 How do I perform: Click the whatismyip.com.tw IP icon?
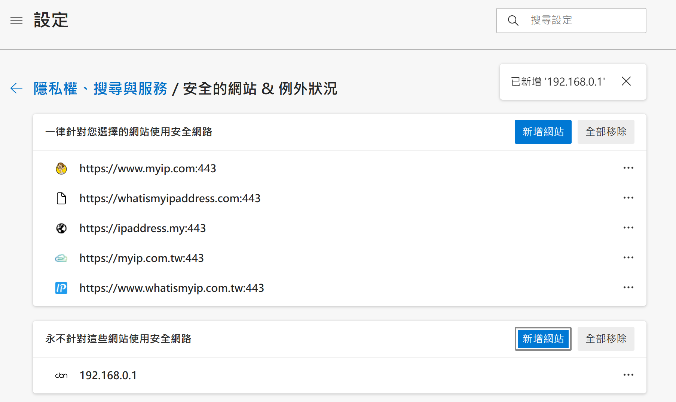61,288
